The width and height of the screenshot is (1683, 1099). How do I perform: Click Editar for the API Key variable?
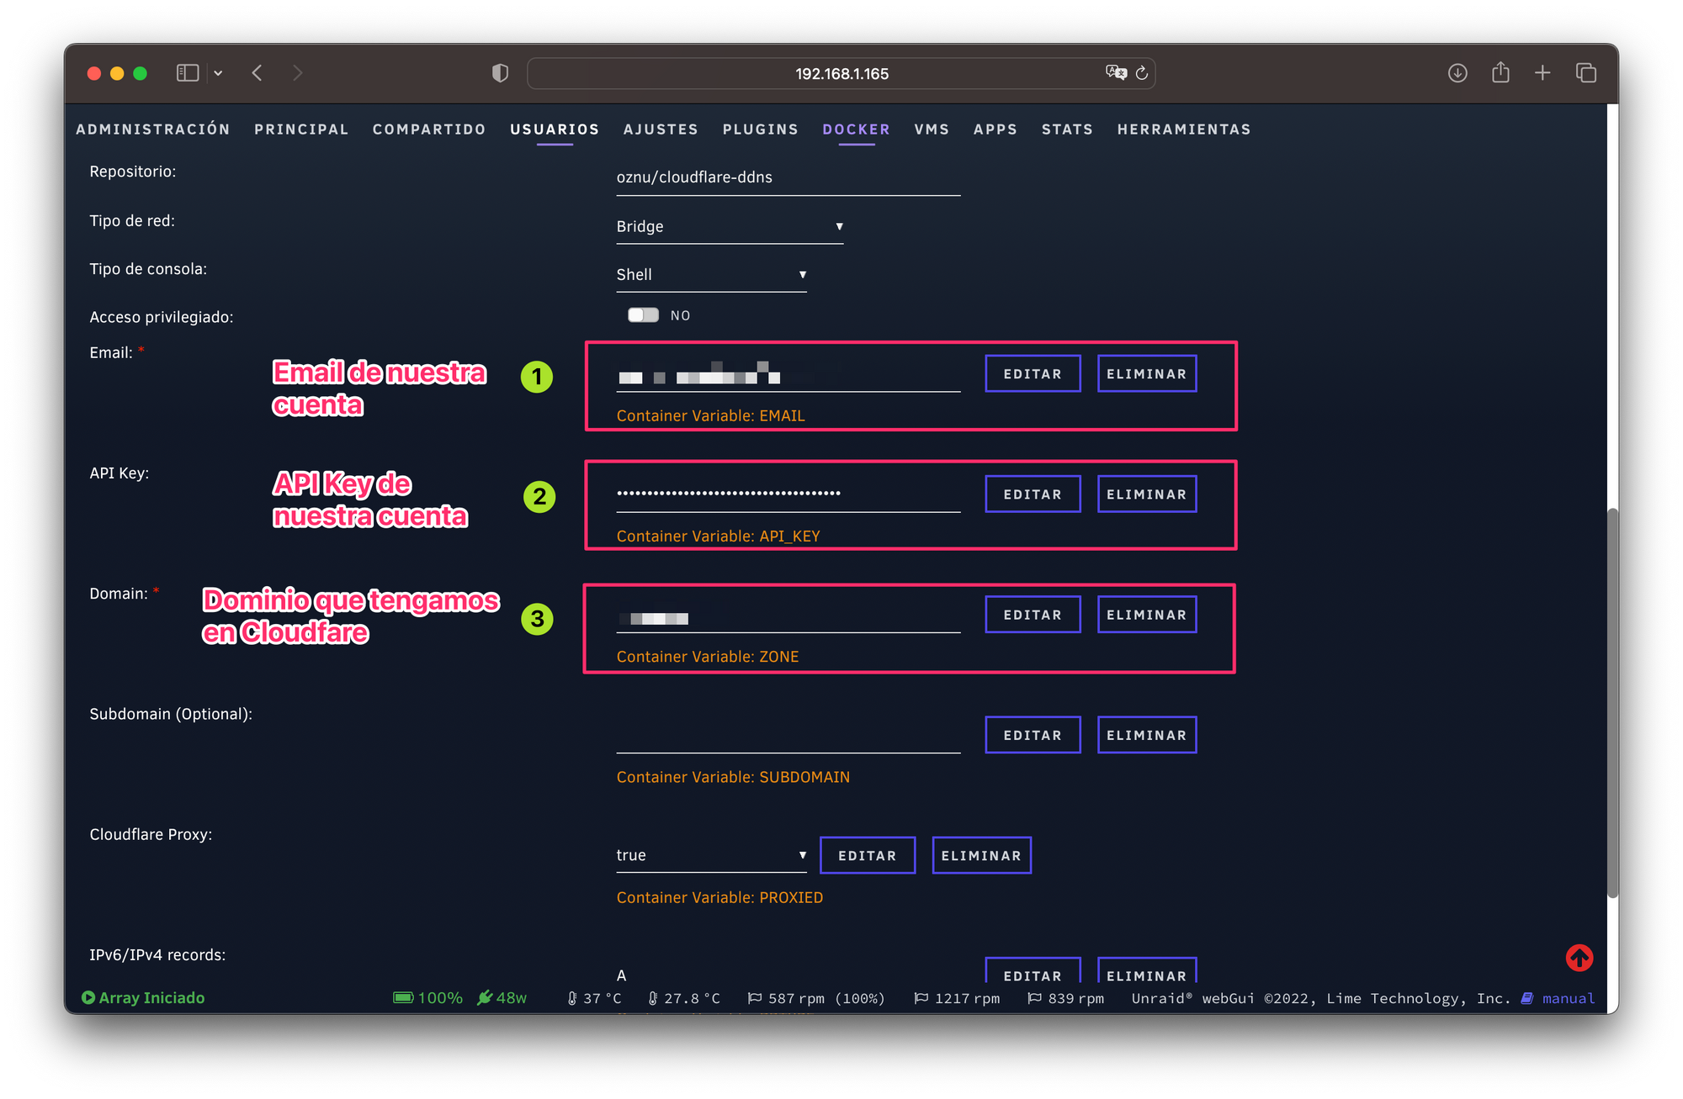tap(1033, 494)
